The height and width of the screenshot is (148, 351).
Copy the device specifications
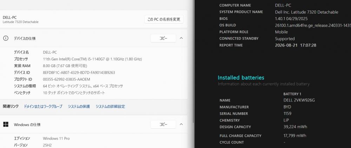(x=163, y=38)
